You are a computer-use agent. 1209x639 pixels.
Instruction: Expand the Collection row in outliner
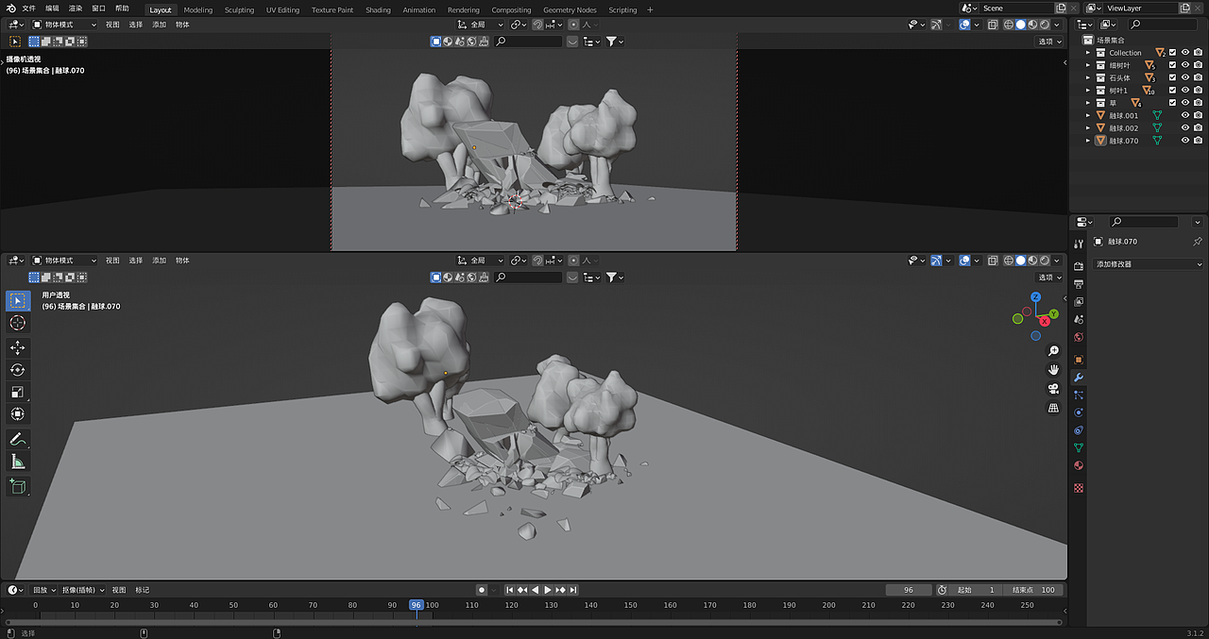pyautogui.click(x=1088, y=53)
